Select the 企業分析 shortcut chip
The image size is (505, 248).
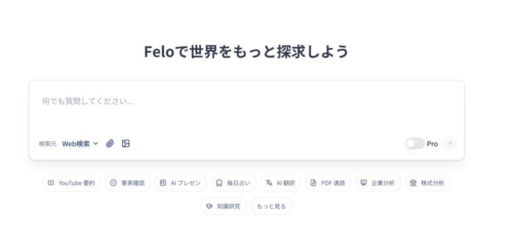(x=378, y=183)
